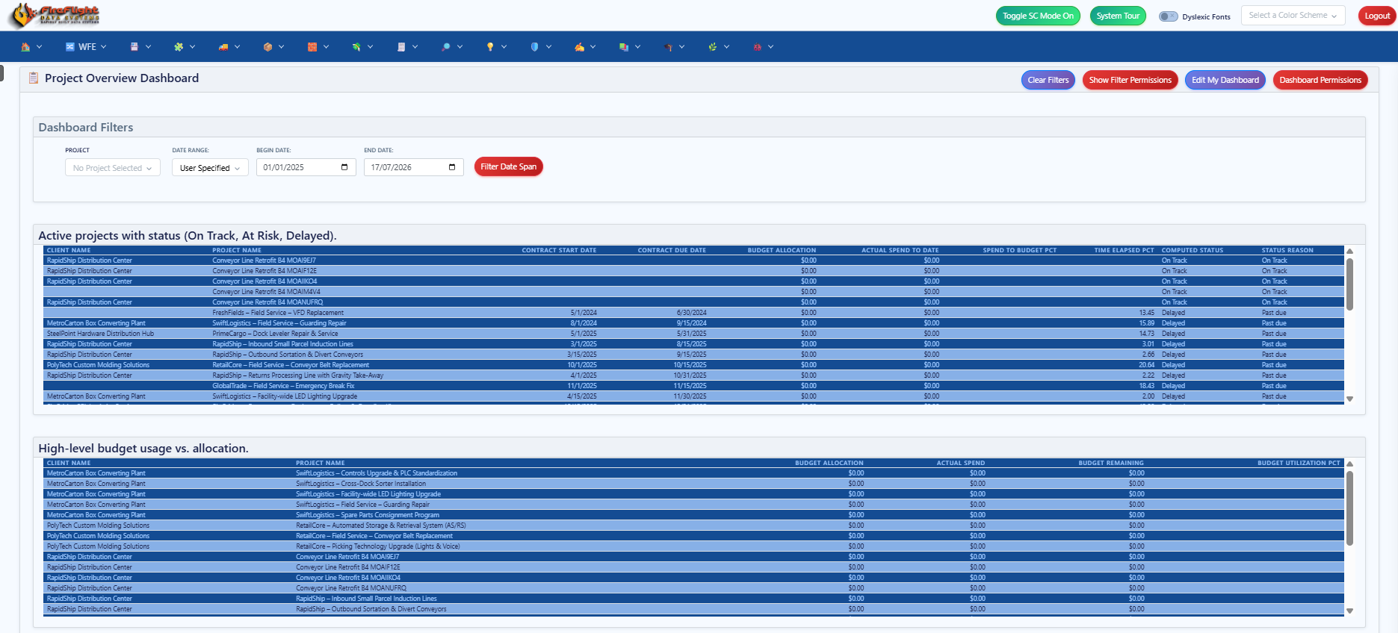Open the magnifying glass icon menu
Screen dimensions: 1398x633
[x=451, y=47]
